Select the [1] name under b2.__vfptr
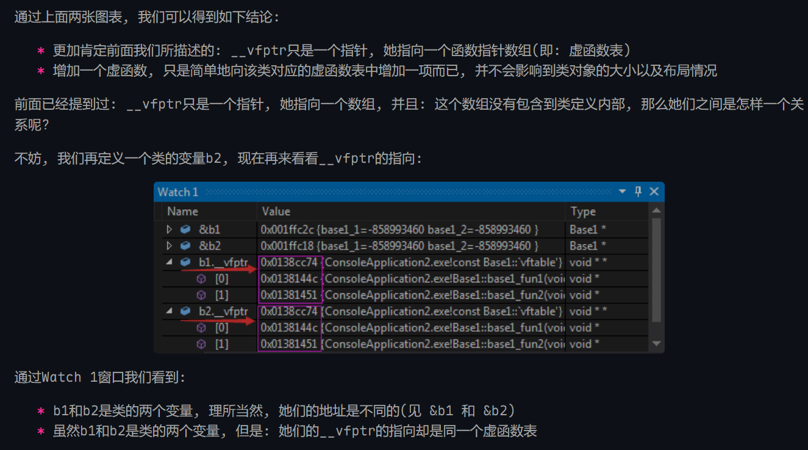The height and width of the screenshot is (450, 808). [x=221, y=344]
